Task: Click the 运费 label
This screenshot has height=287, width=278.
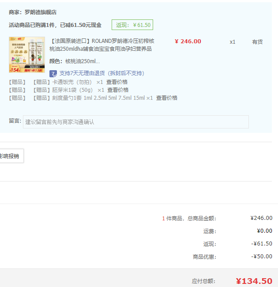Action: click(210, 231)
